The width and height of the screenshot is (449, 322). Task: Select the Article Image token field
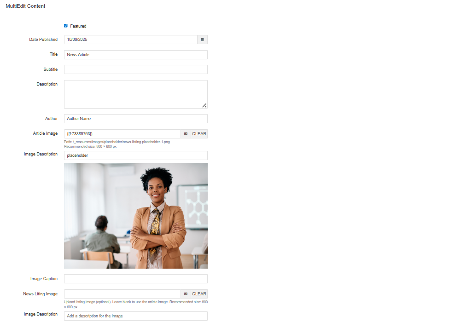coord(122,133)
